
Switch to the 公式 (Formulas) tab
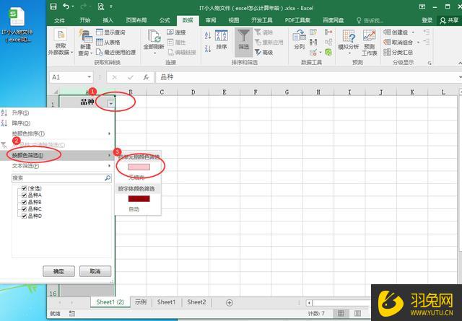pyautogui.click(x=165, y=20)
